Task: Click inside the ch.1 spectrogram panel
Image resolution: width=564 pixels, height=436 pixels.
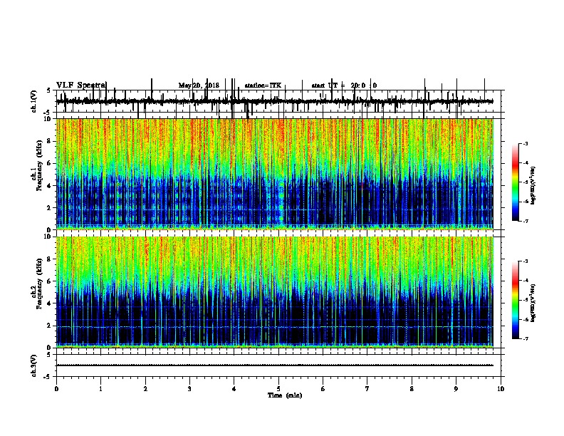Action: (x=275, y=174)
